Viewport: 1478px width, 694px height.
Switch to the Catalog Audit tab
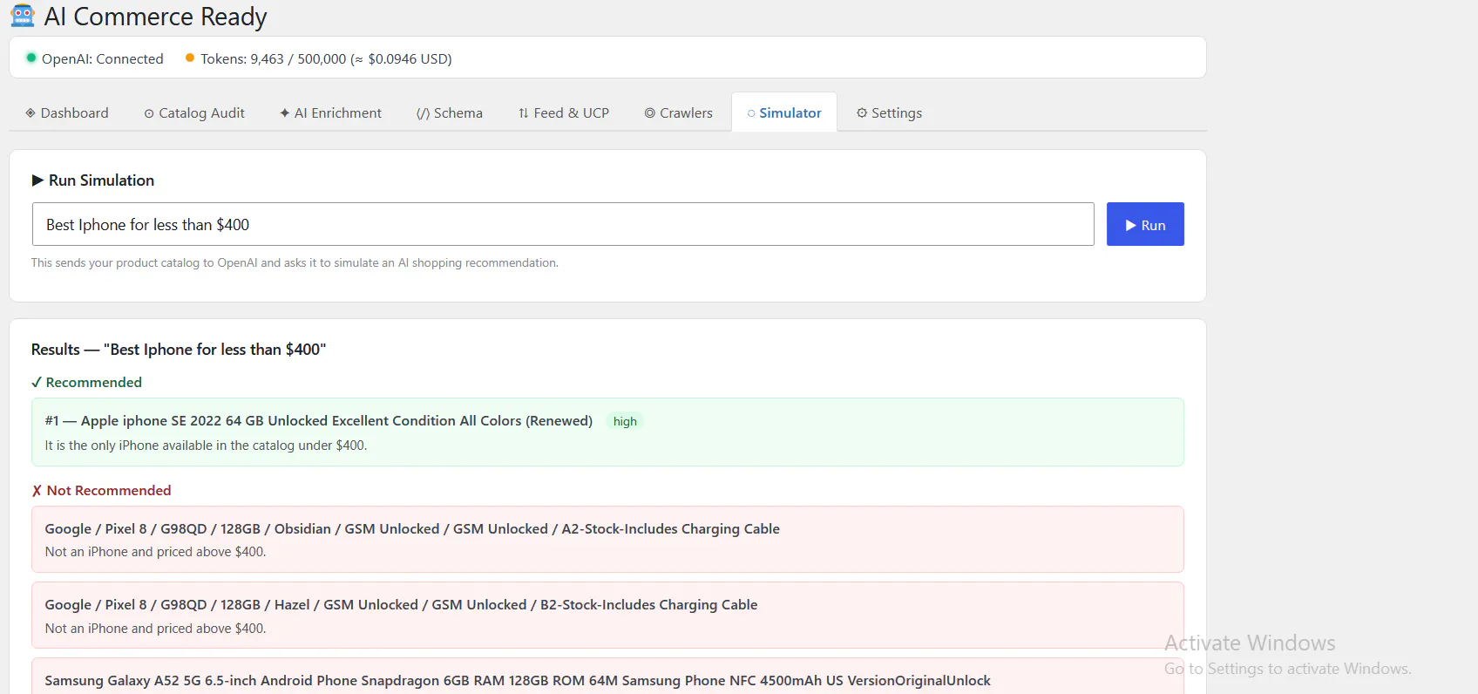tap(194, 113)
